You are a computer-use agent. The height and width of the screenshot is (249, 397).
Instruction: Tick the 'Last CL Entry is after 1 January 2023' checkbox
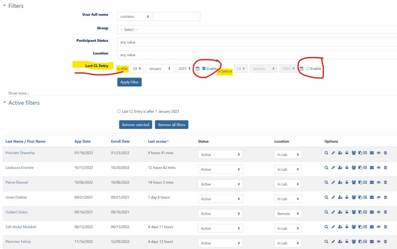tap(119, 111)
